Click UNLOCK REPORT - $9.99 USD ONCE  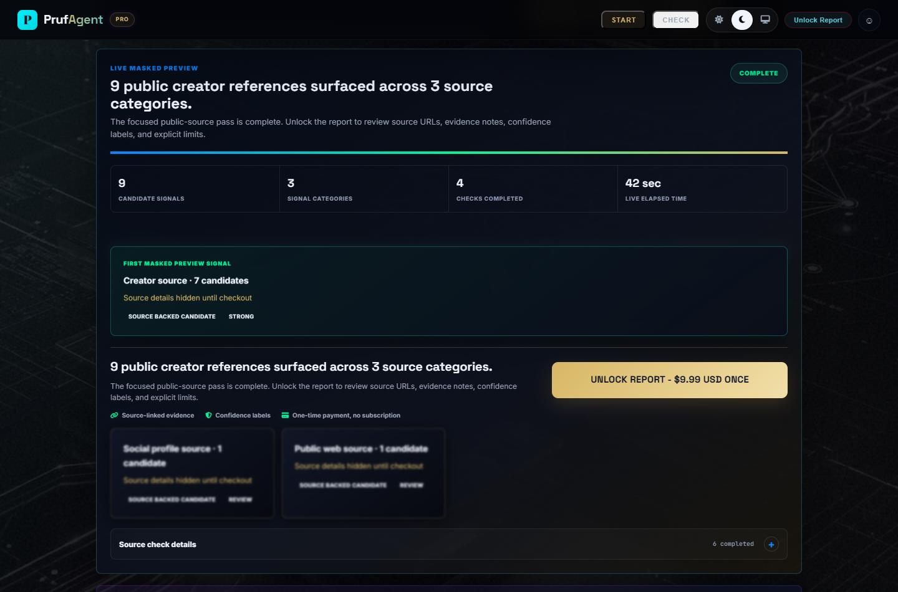[x=670, y=380]
